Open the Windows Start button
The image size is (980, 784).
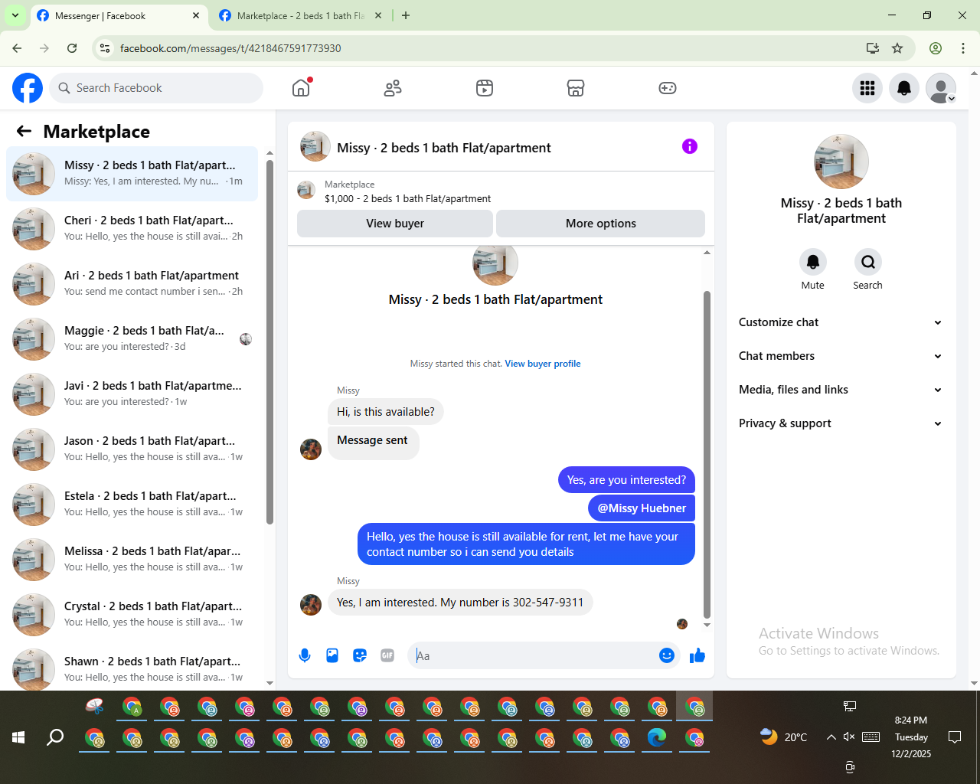[18, 737]
